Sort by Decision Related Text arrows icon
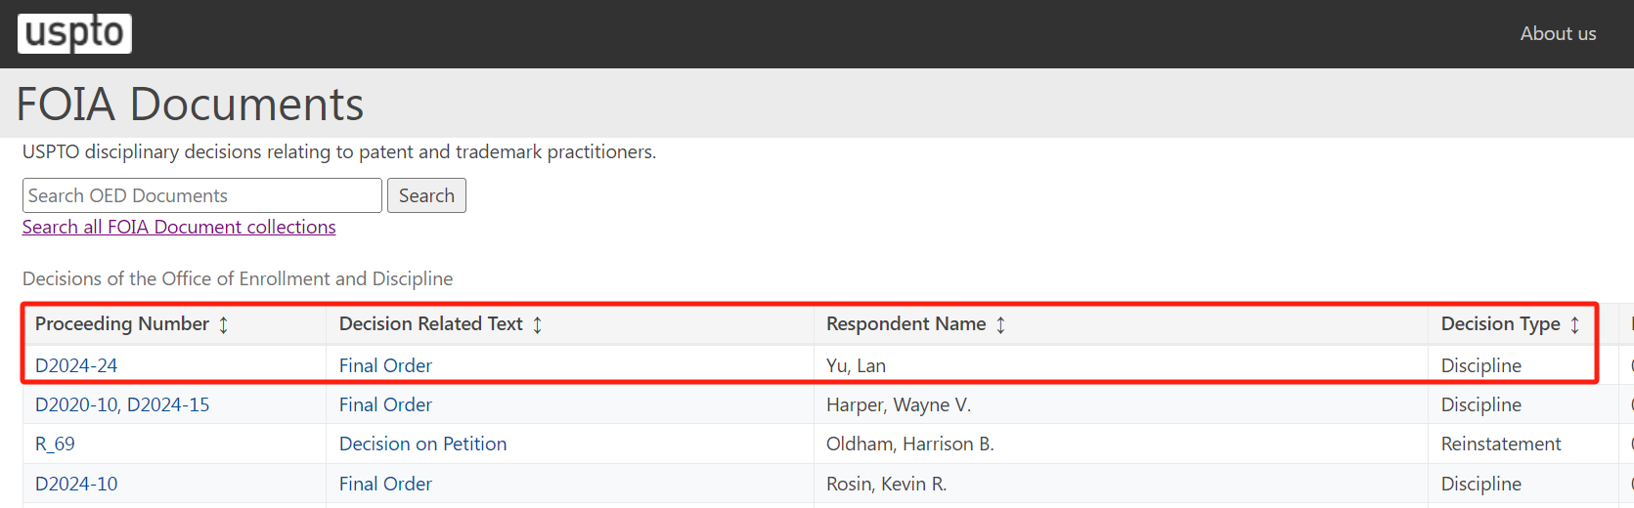Screen dimensions: 1634x508 coord(538,324)
